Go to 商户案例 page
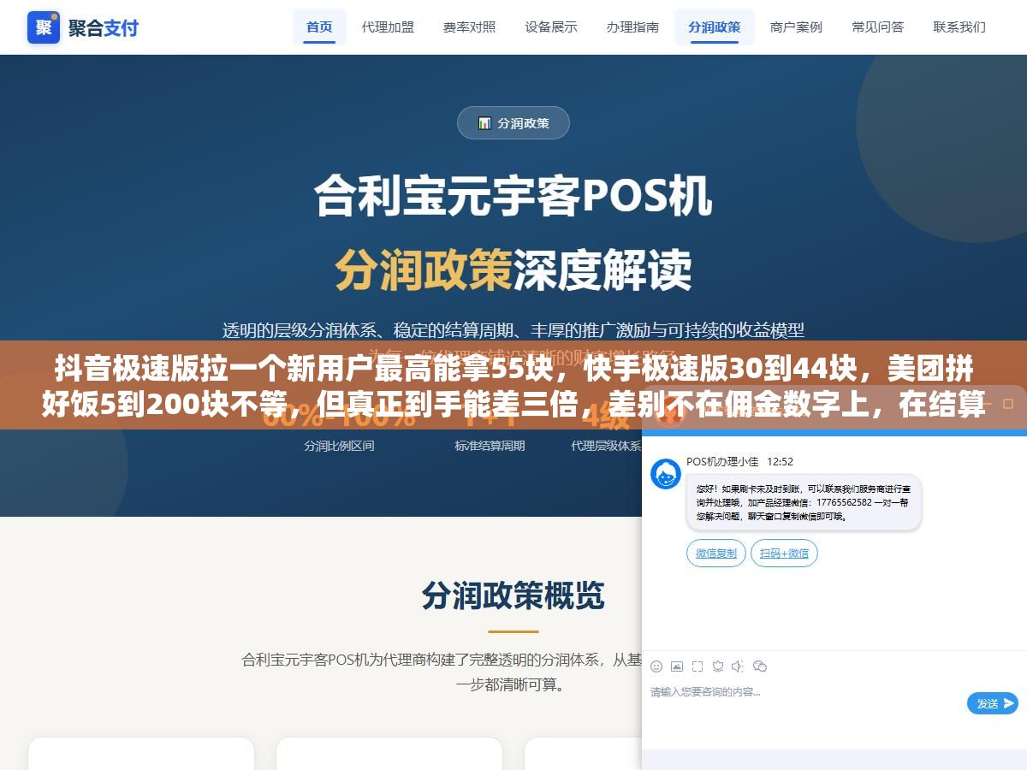 pos(796,27)
